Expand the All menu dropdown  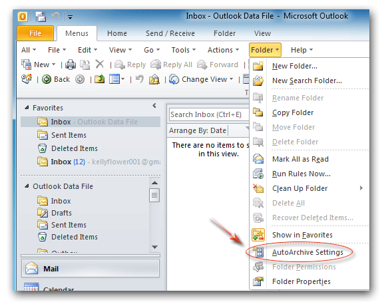29,50
